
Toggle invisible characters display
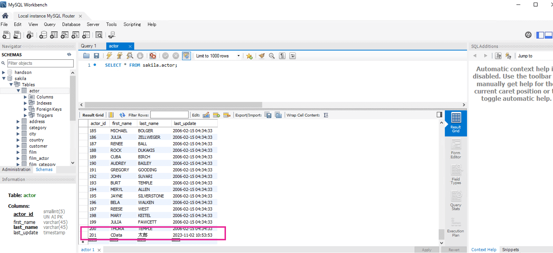tap(282, 56)
